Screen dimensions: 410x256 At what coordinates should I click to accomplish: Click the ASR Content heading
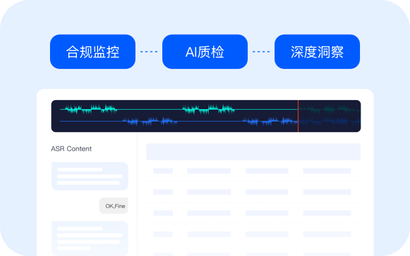(71, 149)
